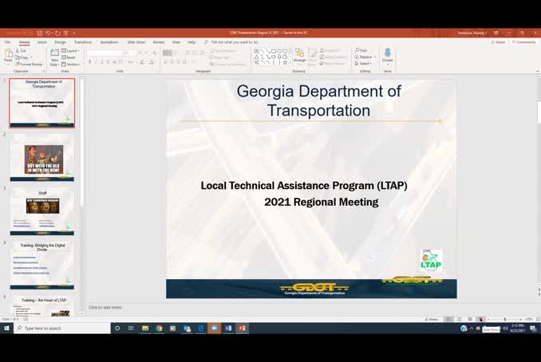541x362 pixels.
Task: Open the Ribbon Display Options icon
Action: (496, 33)
